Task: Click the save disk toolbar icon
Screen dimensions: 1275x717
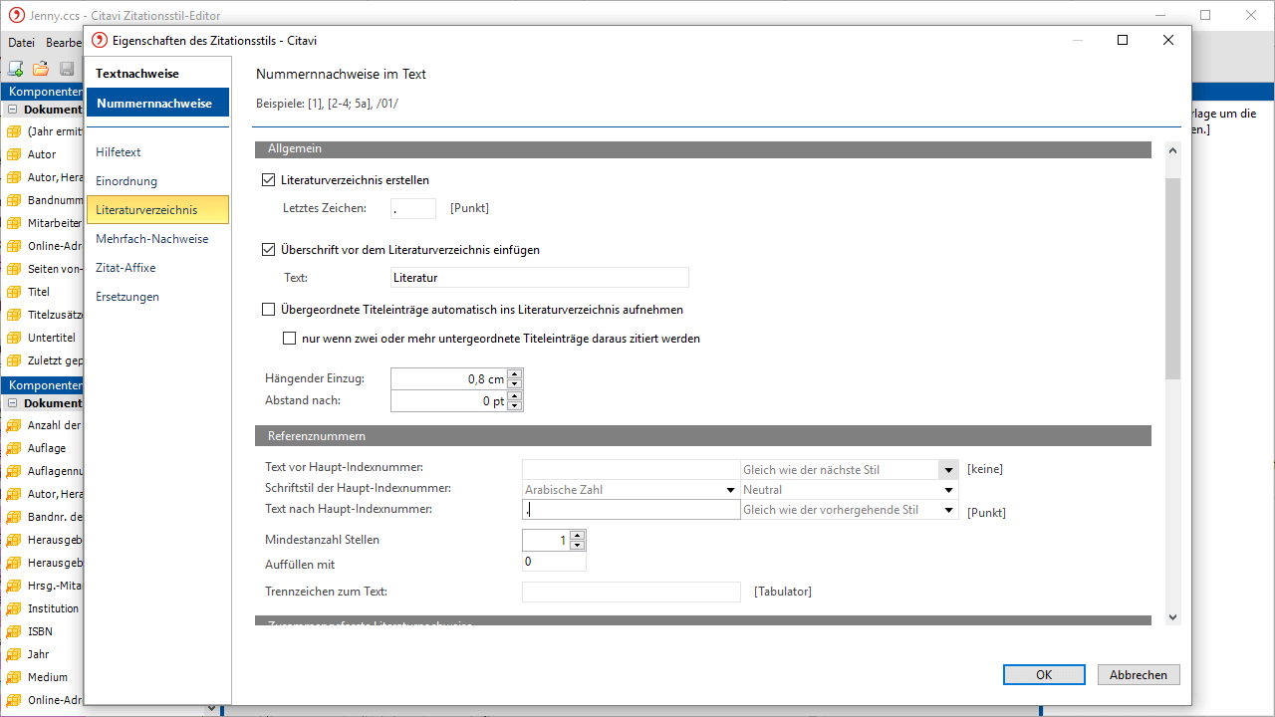Action: pos(67,69)
